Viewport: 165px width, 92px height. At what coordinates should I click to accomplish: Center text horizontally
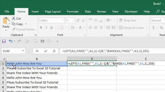96,28
